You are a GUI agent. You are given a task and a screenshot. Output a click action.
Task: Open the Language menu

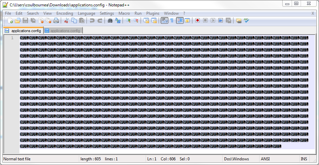(x=87, y=13)
